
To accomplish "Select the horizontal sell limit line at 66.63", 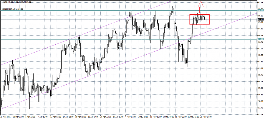I will [88, 11].
